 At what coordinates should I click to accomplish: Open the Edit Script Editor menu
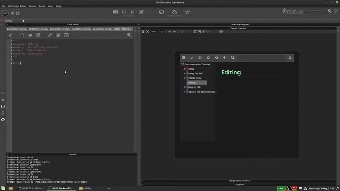17,6
